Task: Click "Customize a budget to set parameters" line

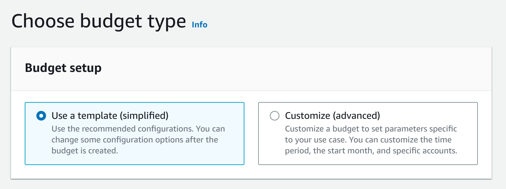Action: click(371, 129)
